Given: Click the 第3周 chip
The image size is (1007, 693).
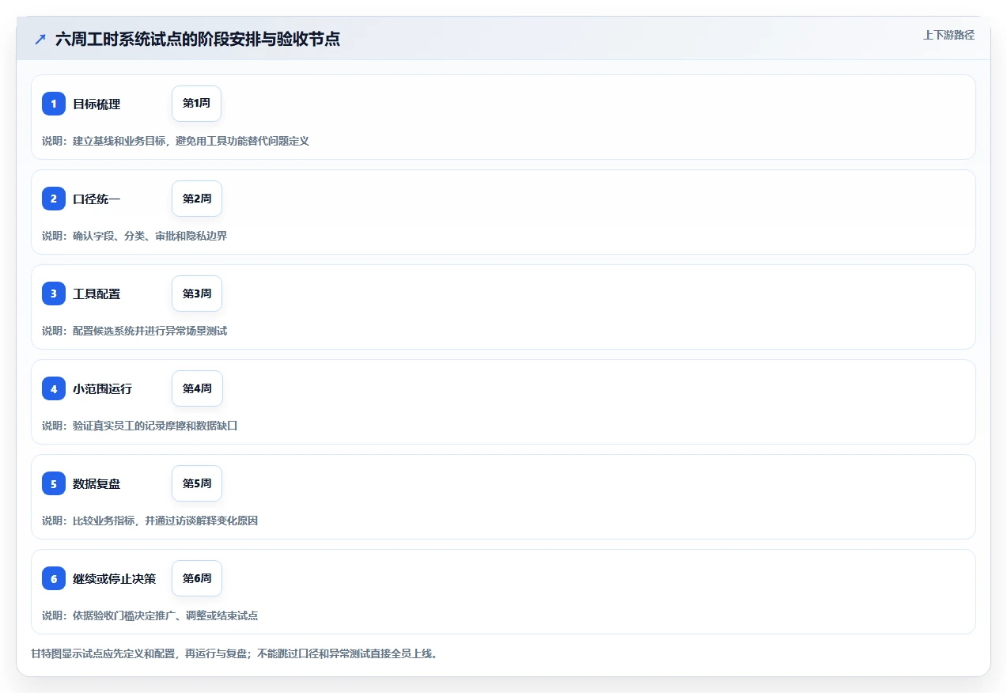Looking at the screenshot, I should click(x=197, y=293).
